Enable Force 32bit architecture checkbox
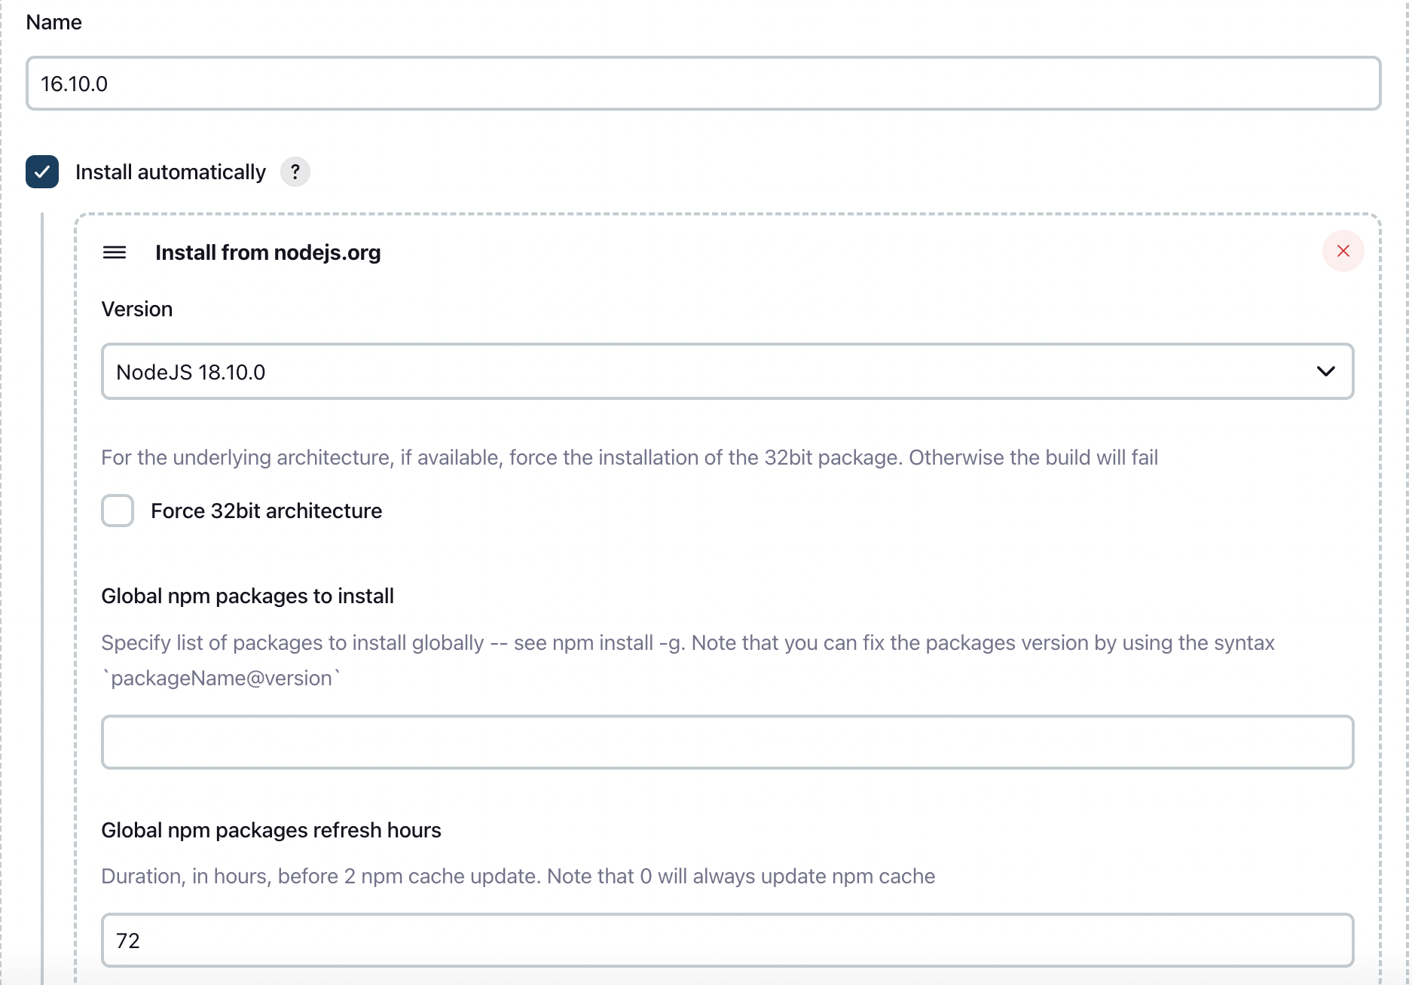1412x985 pixels. (118, 511)
